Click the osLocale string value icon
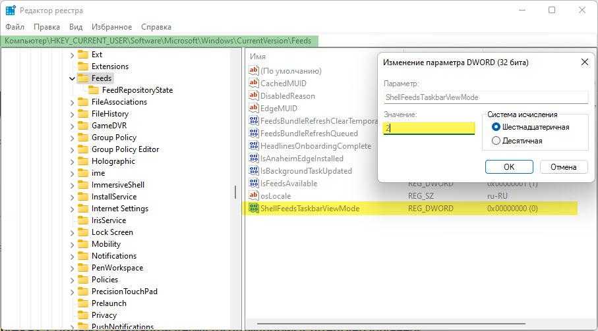Screen dimensions: 598x331 pos(254,196)
